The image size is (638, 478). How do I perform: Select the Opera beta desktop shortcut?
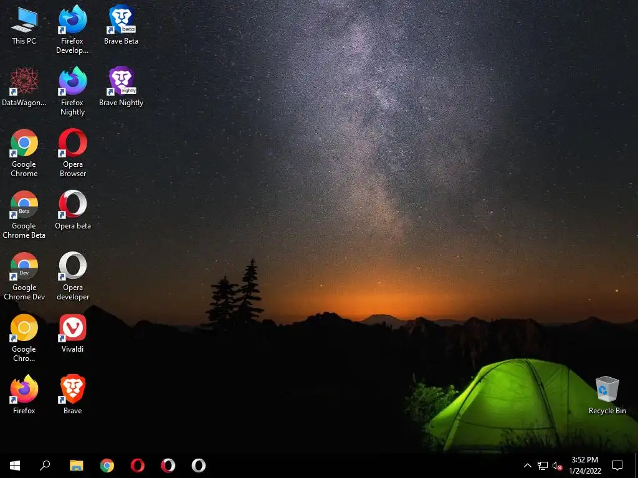tap(73, 210)
